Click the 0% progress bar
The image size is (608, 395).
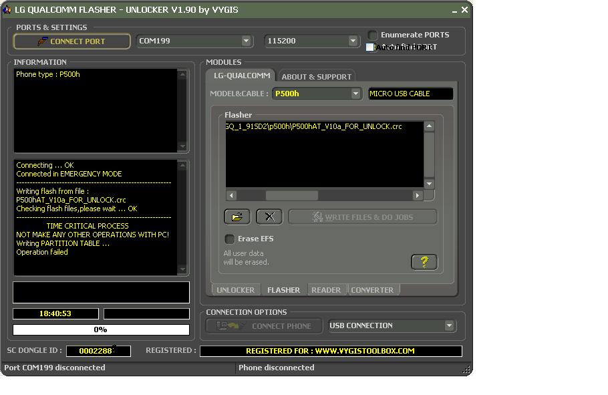pos(101,330)
